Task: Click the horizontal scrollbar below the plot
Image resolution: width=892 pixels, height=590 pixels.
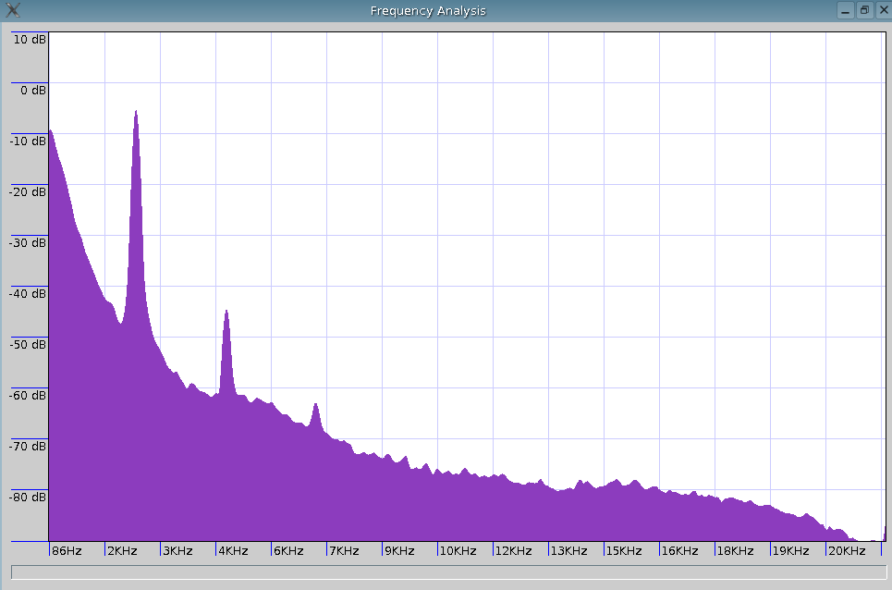Action: point(447,572)
